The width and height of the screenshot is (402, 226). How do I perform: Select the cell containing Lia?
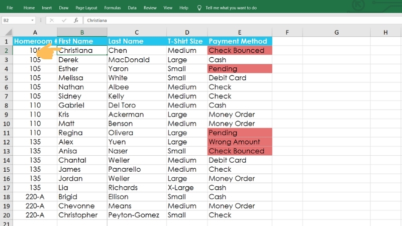coord(82,187)
